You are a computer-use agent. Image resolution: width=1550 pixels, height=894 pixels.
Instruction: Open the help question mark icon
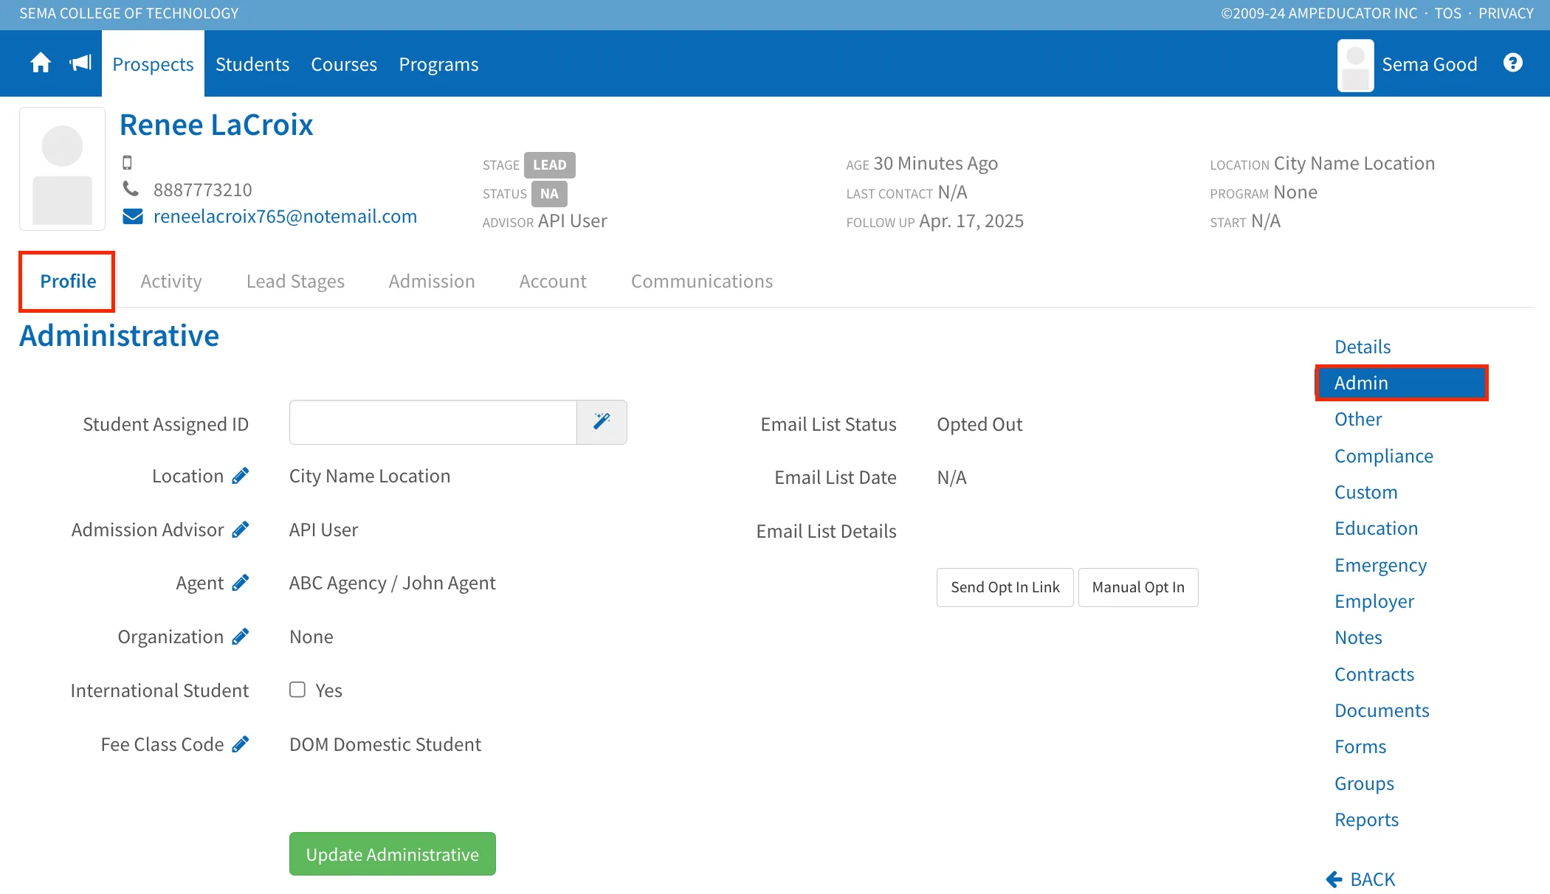1513,63
